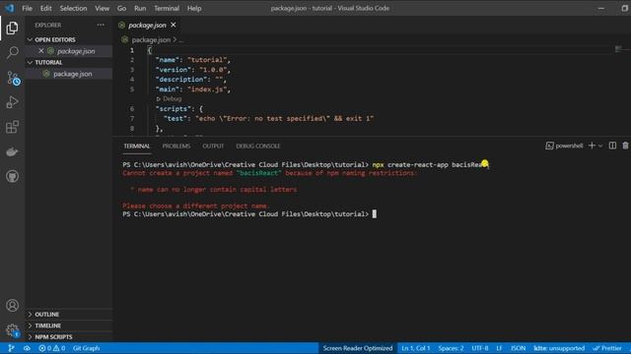
Task: Click the powershell terminal profile icon
Action: click(x=549, y=146)
